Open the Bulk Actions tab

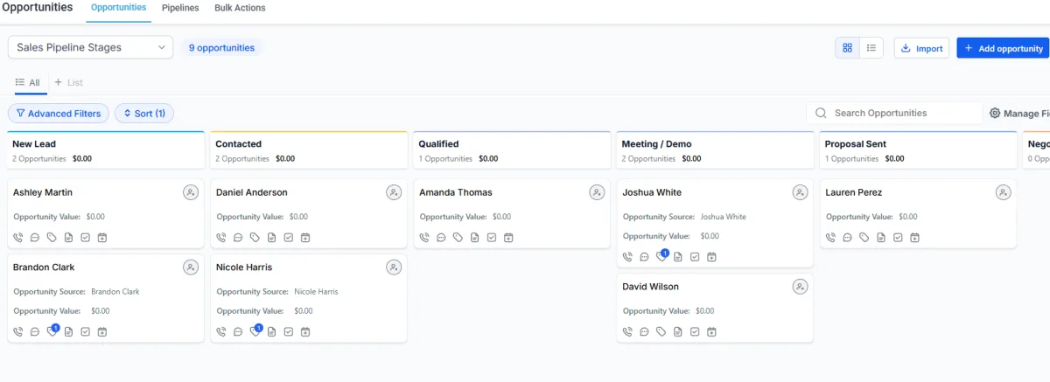pyautogui.click(x=239, y=8)
